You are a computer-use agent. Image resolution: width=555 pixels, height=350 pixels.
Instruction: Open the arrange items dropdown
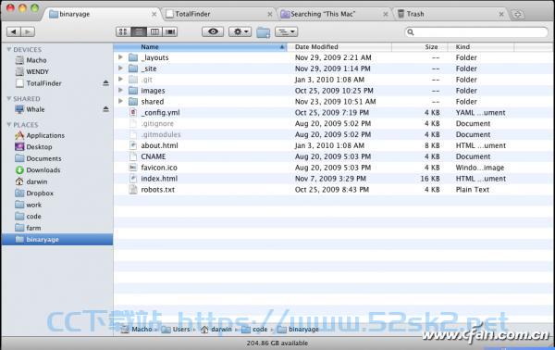[286, 31]
